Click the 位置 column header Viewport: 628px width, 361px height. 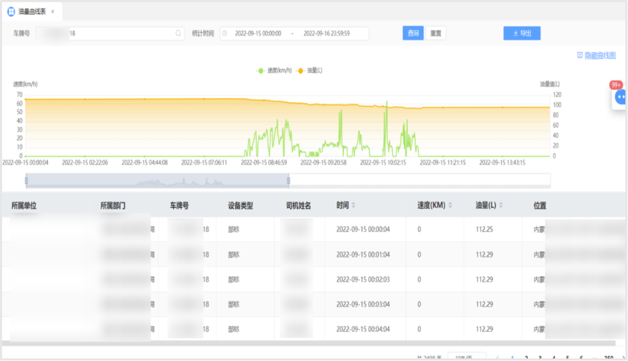point(540,206)
